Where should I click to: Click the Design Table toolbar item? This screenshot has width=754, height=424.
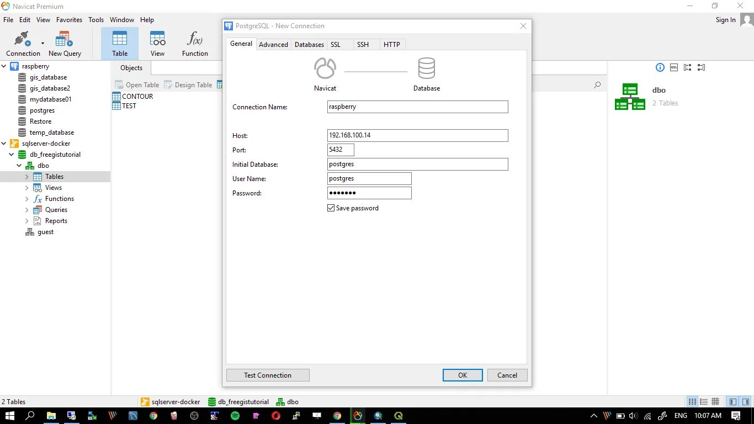(188, 84)
